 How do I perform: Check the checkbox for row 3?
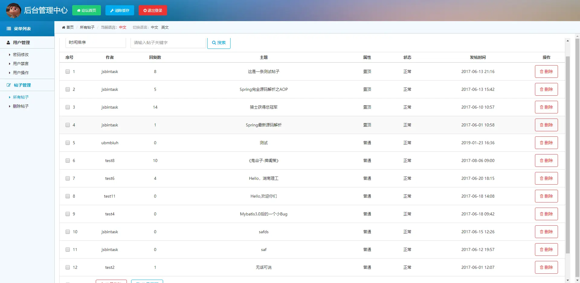(68, 107)
